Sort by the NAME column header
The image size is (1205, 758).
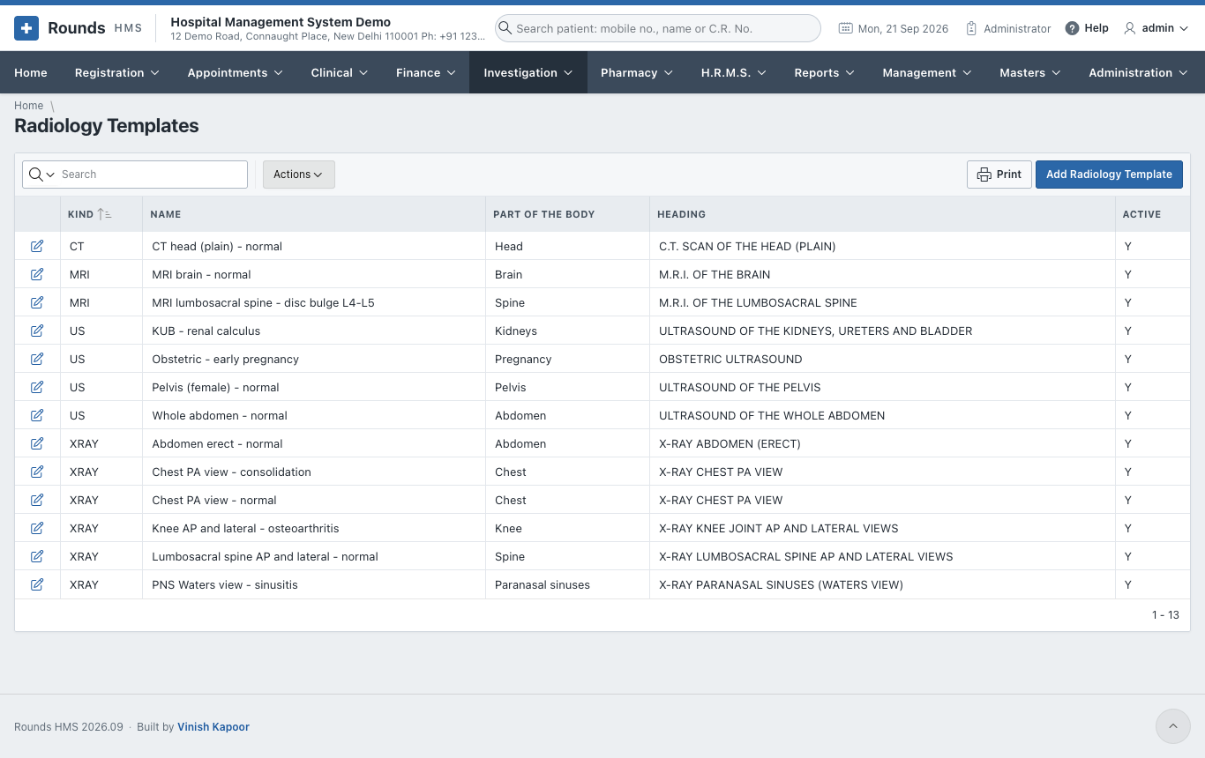[165, 214]
